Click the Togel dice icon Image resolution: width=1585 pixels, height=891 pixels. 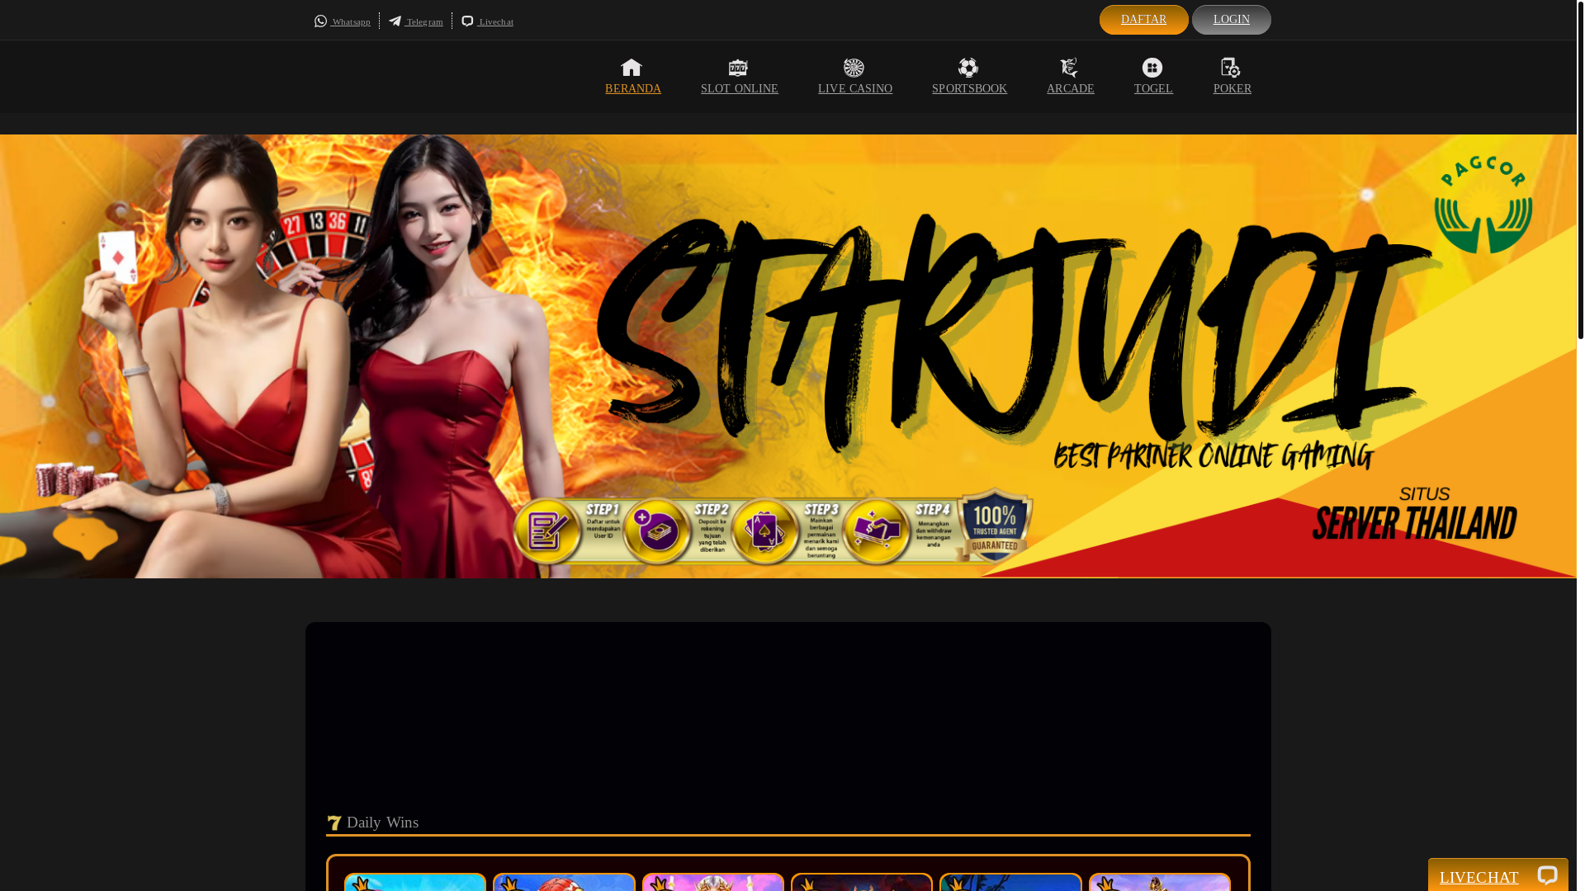pos(1152,68)
